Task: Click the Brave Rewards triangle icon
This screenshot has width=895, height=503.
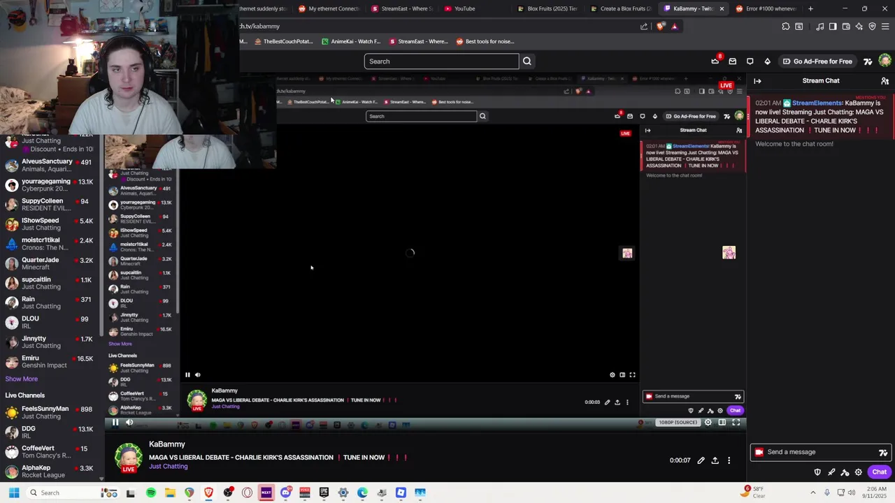Action: pos(674,27)
